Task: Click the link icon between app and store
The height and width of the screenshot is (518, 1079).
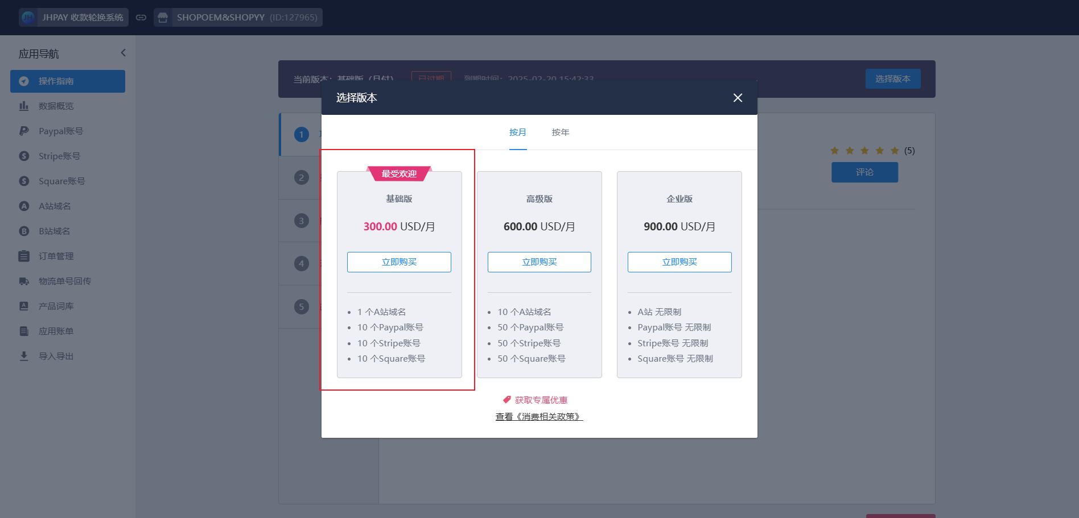Action: [x=141, y=18]
